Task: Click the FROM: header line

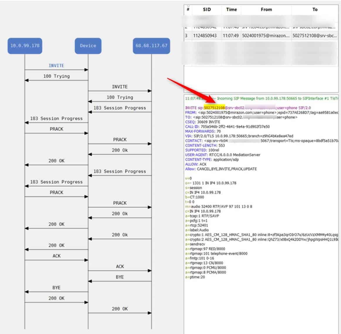Action: click(x=262, y=113)
